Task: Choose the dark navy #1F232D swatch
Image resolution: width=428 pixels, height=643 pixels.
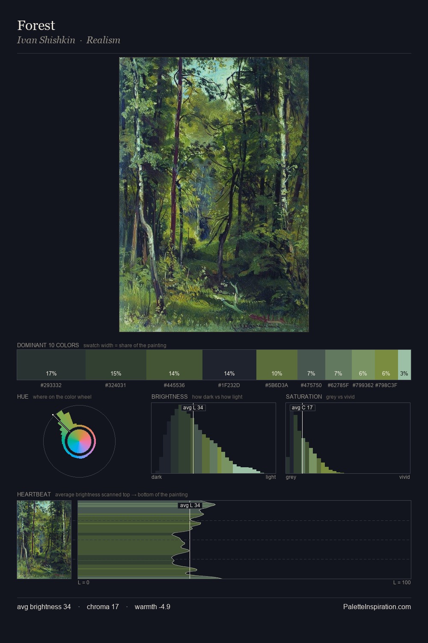Action: 229,365
